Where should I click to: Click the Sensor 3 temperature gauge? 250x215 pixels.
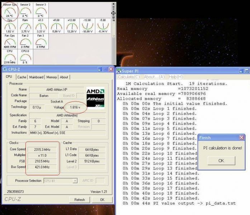[41, 10]
